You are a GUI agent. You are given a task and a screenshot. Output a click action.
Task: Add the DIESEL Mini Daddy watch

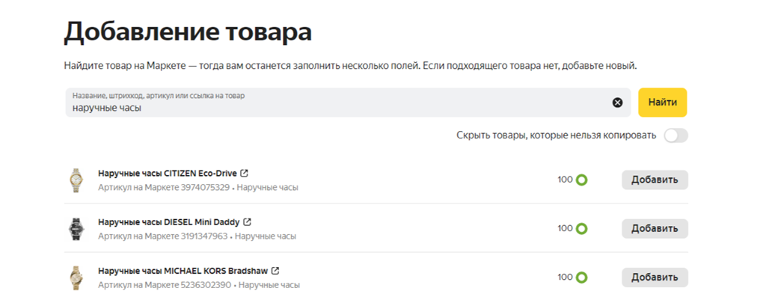655,228
